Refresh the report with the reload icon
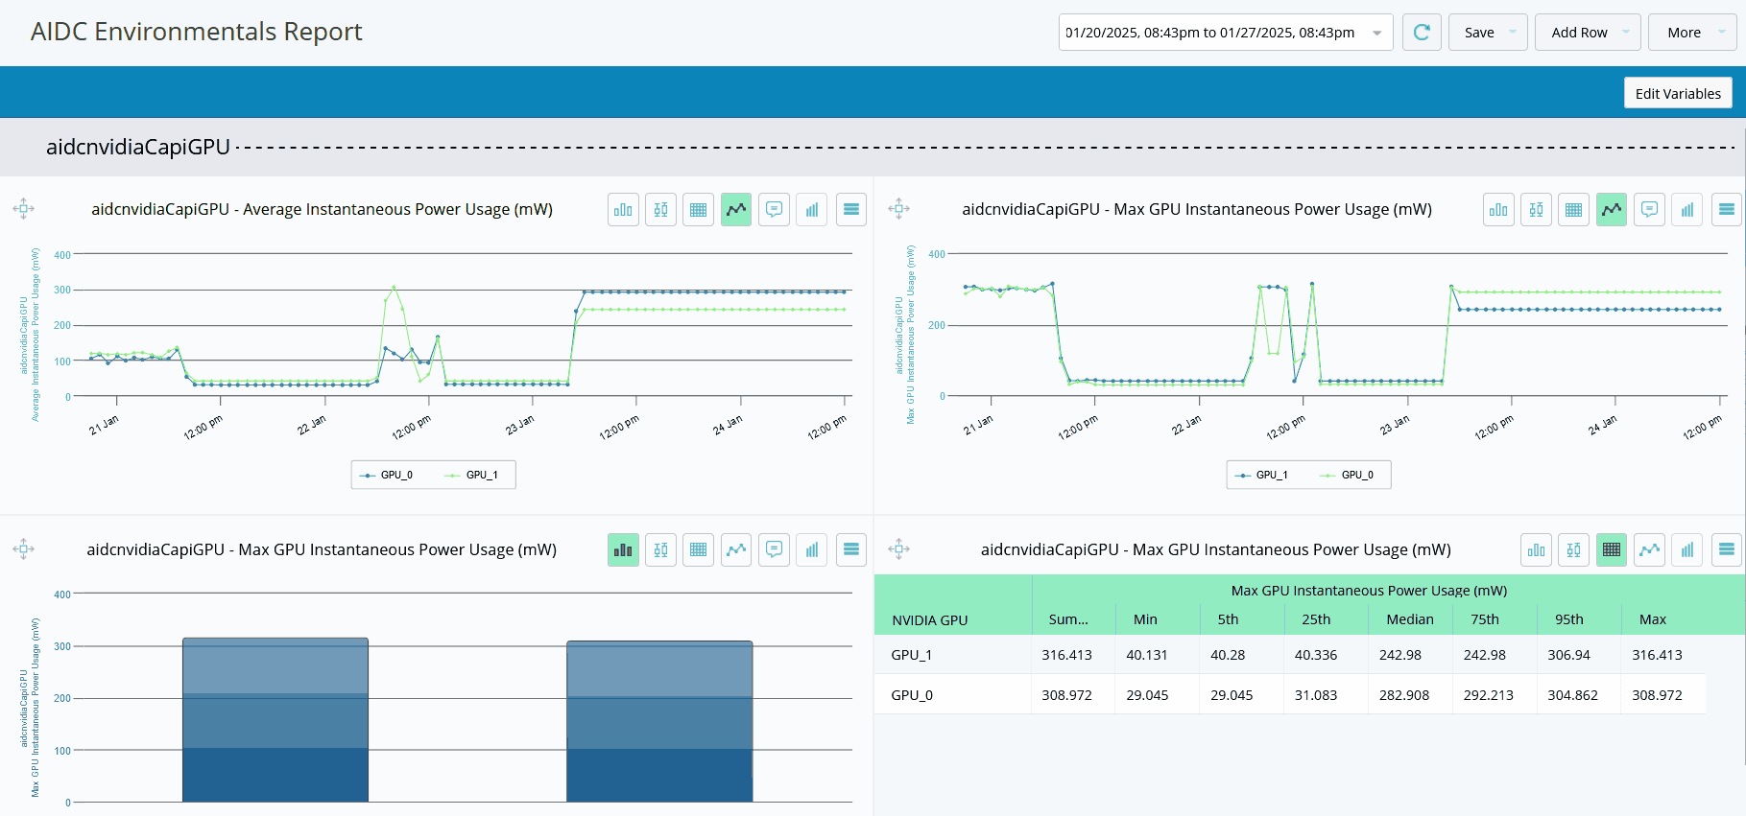Screen dimensions: 1746x816 point(1422,33)
